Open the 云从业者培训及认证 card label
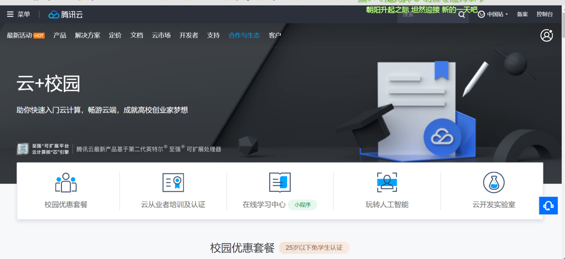 [173, 205]
